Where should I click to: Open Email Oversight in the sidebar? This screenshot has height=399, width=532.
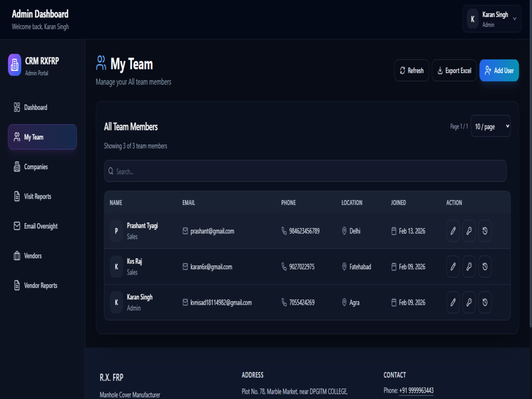[x=43, y=226]
